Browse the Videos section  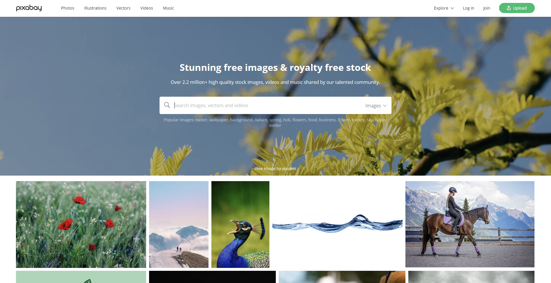click(x=146, y=8)
